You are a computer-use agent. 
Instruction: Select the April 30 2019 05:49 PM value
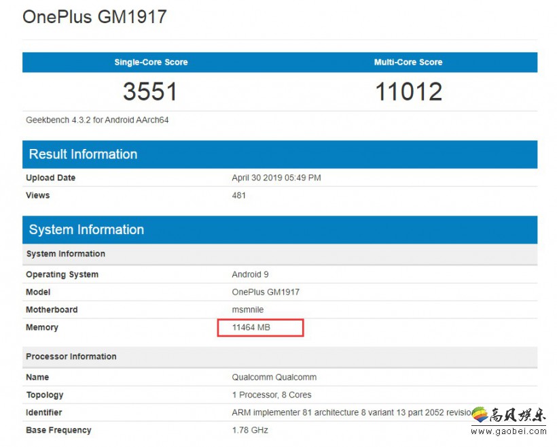pyautogui.click(x=276, y=178)
